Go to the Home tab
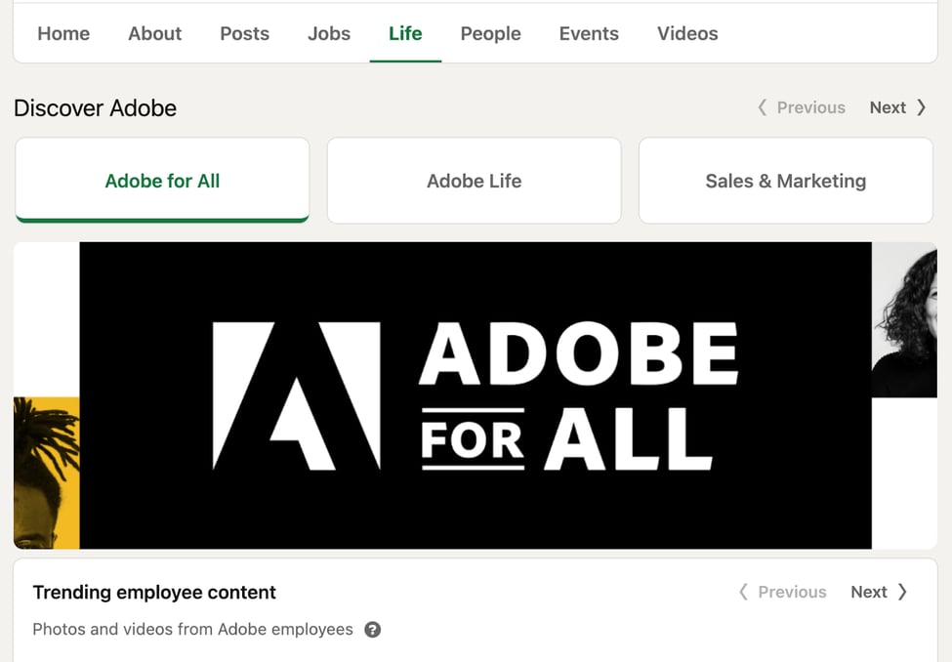The image size is (952, 662). point(63,33)
